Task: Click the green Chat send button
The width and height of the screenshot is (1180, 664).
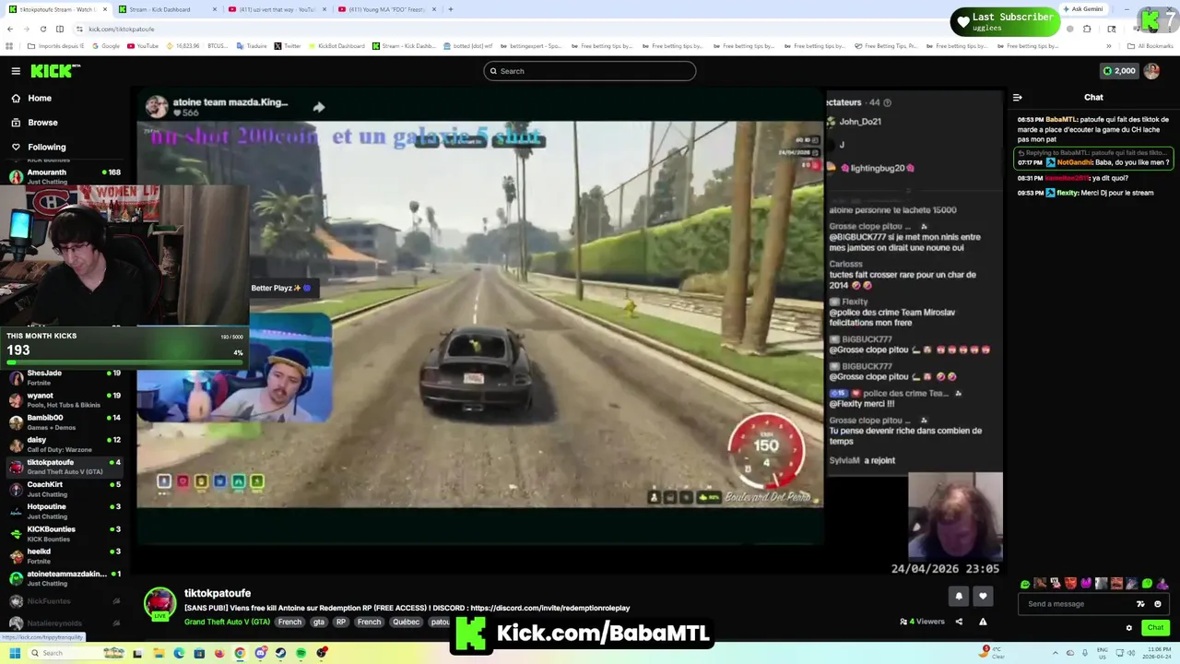Action: click(x=1155, y=628)
